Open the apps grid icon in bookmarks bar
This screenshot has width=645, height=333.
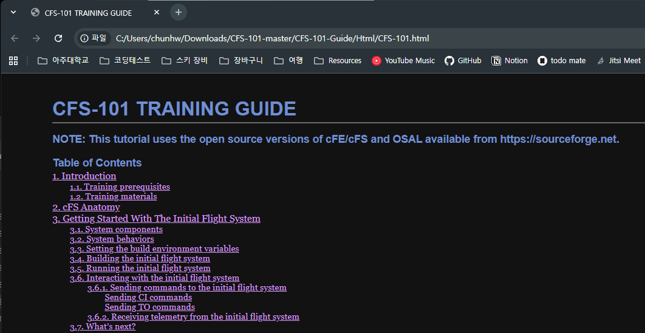(13, 60)
